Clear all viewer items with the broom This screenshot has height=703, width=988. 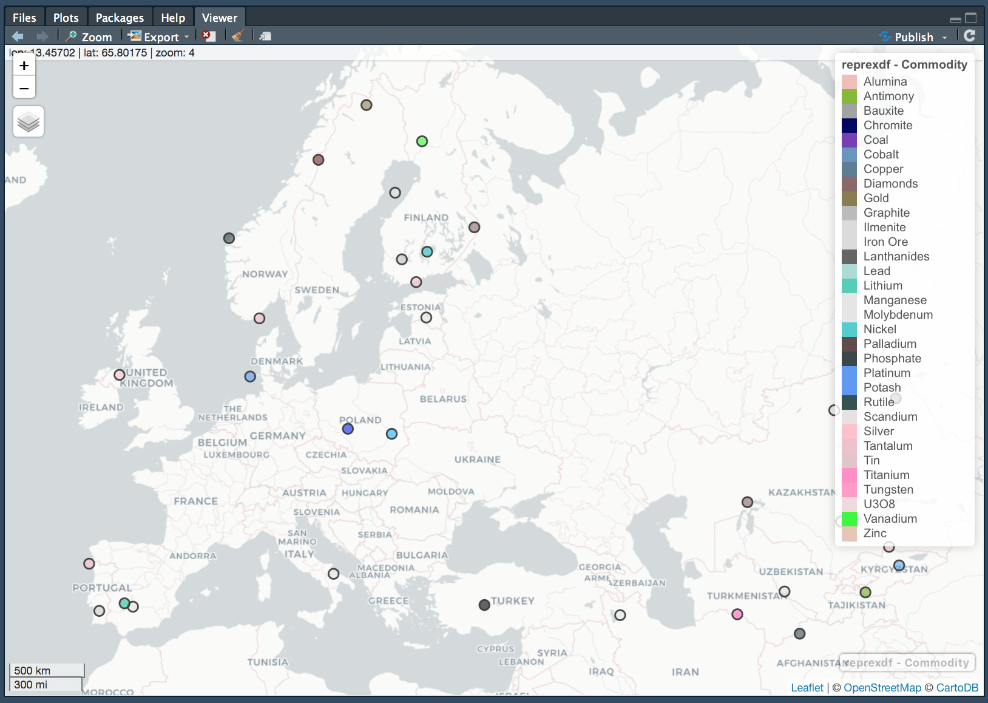coord(238,36)
